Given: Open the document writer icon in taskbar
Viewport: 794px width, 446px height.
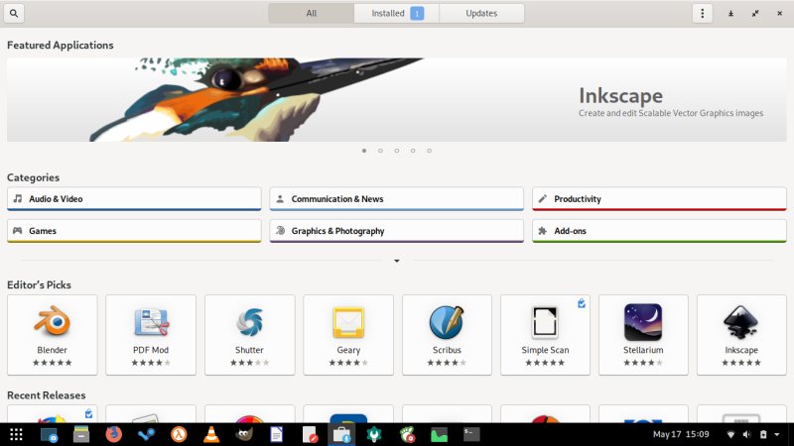Looking at the screenshot, I should tap(277, 434).
